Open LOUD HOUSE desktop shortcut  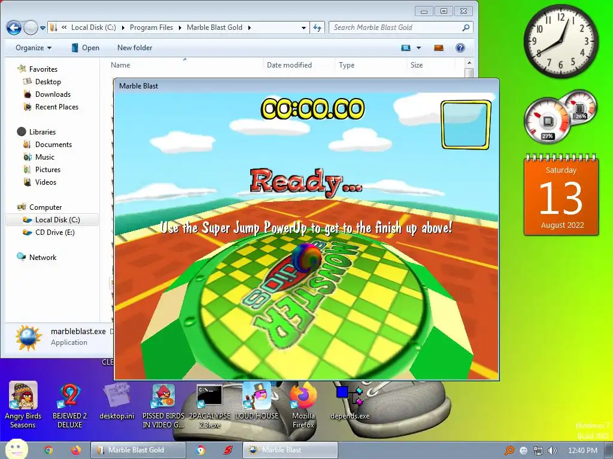click(x=256, y=401)
